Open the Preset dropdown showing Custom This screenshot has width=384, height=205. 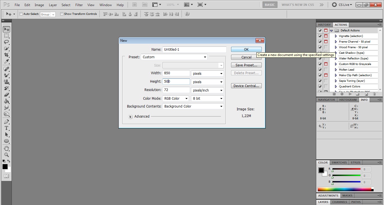click(174, 57)
